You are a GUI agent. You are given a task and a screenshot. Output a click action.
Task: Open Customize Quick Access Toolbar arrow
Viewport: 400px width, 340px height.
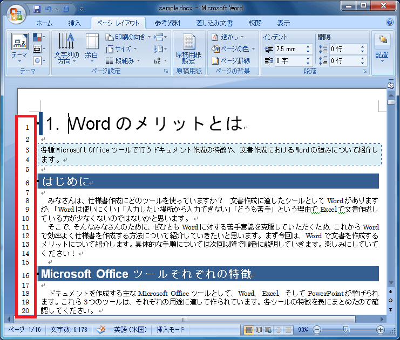82,9
